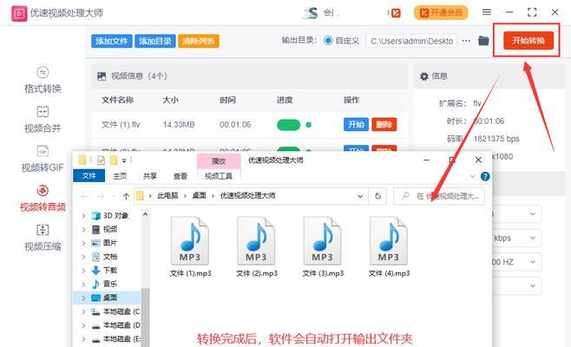Open the 视频工具 ribbon tab
Viewport: 571px width, 347px height.
pos(219,176)
